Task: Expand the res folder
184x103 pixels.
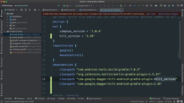Action: click(7, 25)
